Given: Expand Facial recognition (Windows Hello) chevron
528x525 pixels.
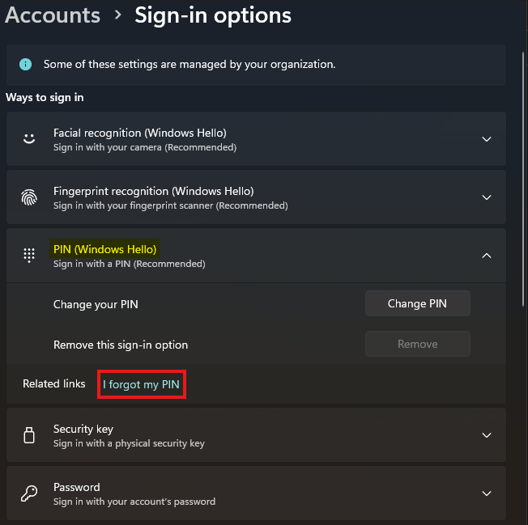Looking at the screenshot, I should pyautogui.click(x=486, y=139).
